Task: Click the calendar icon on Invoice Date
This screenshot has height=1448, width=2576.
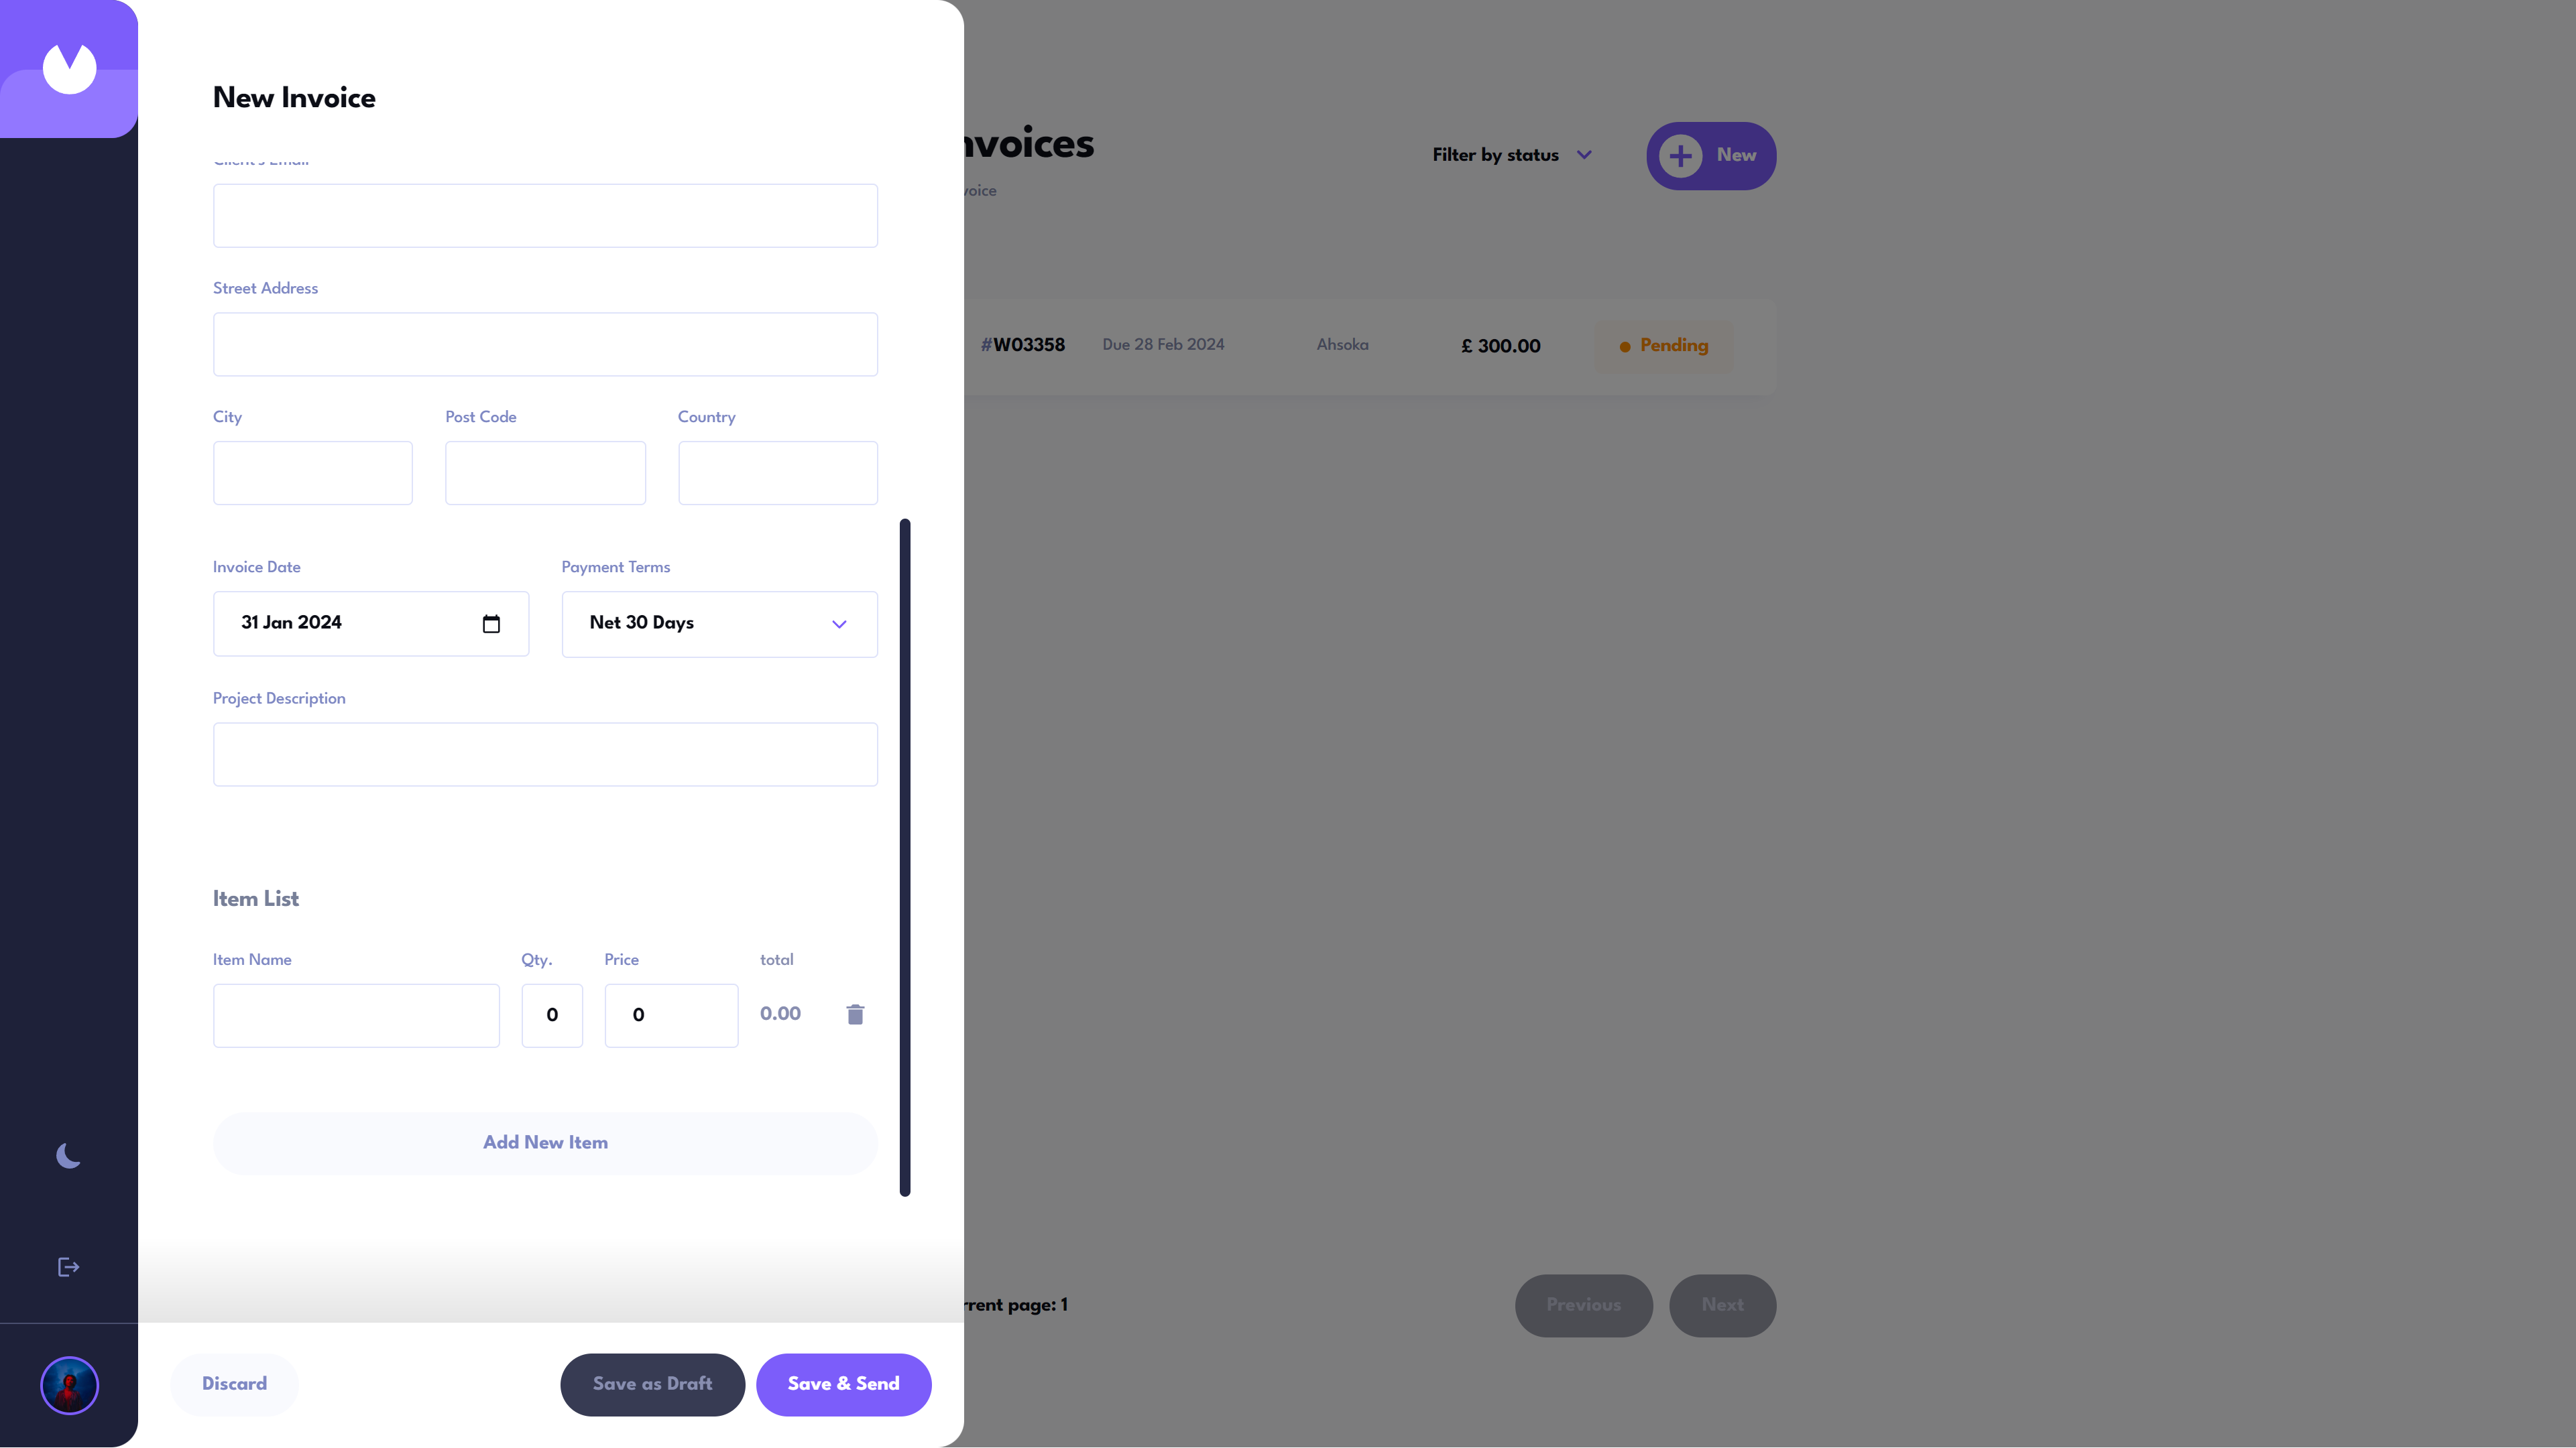Action: click(492, 622)
